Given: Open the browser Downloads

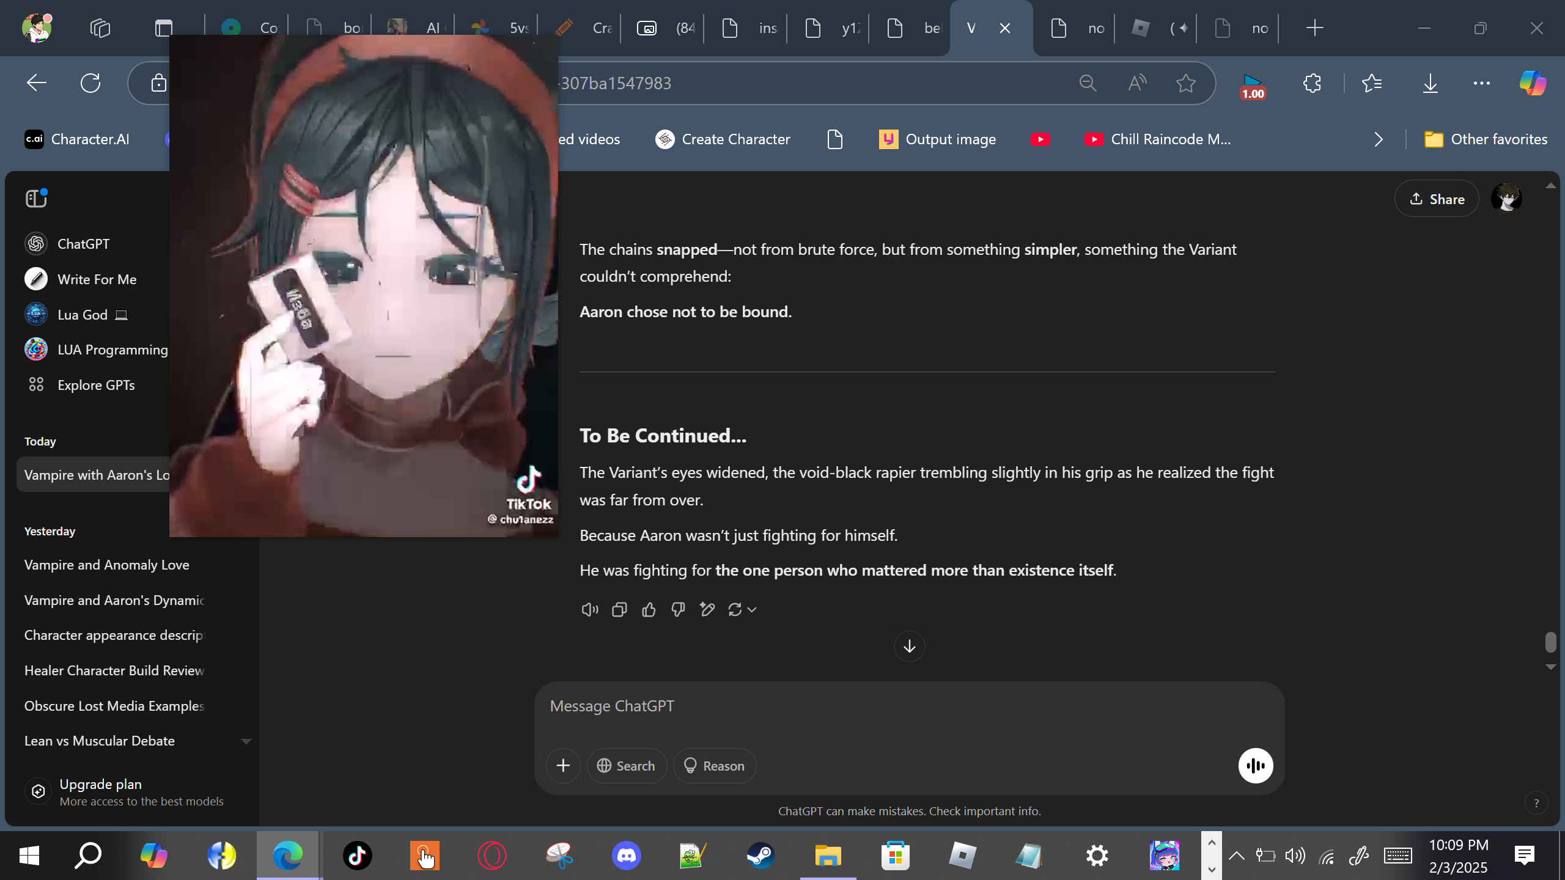Looking at the screenshot, I should (1431, 83).
